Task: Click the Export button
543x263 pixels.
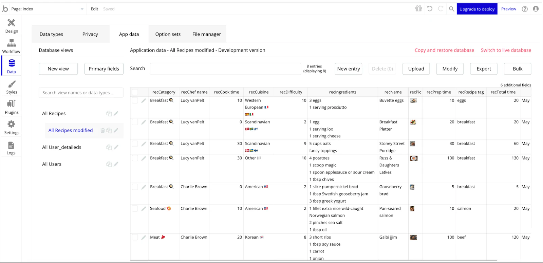Action: (484, 69)
